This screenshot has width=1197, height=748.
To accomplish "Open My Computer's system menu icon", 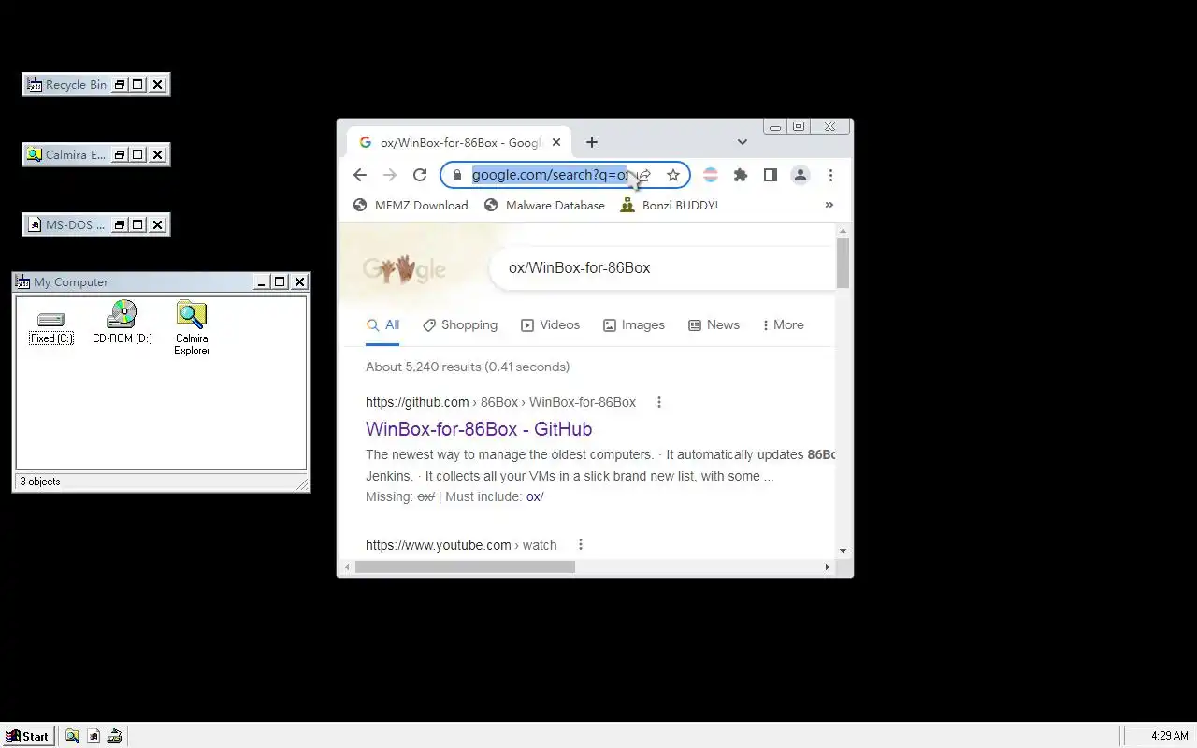I will pyautogui.click(x=23, y=281).
